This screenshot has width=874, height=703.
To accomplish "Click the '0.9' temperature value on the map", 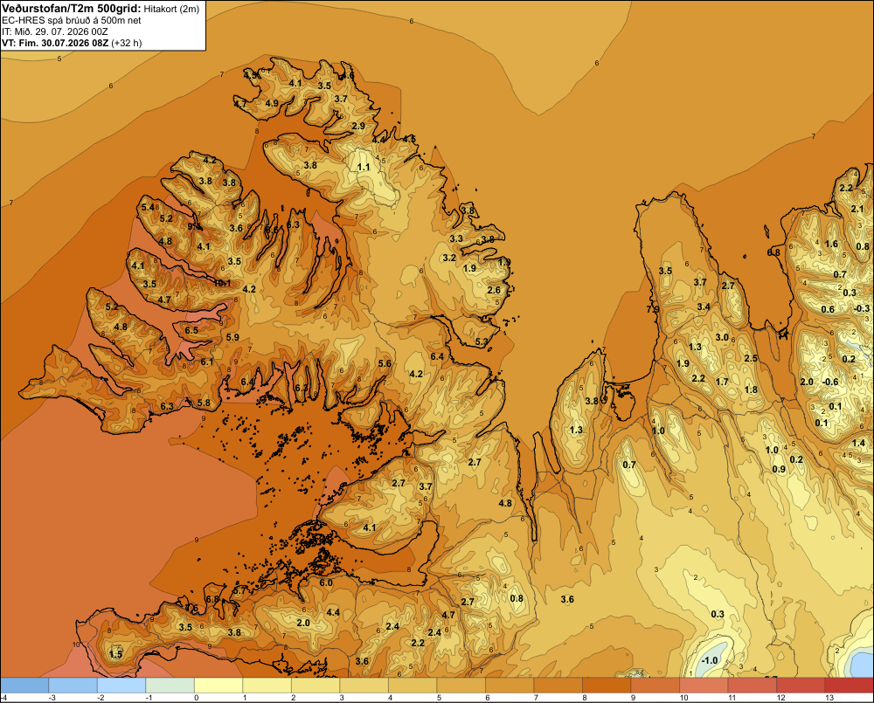I will click(779, 469).
